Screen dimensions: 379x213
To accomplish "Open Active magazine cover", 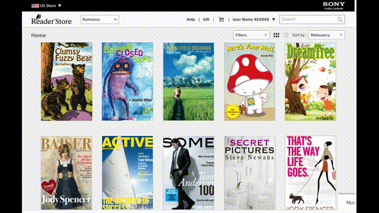I will click(127, 173).
